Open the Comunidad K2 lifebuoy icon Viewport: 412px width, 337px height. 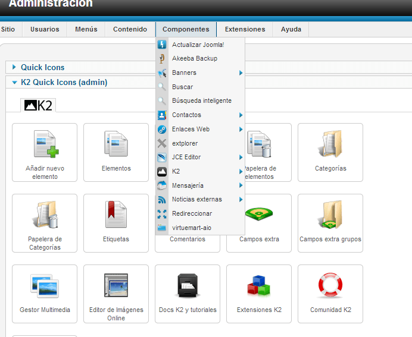pyautogui.click(x=330, y=294)
